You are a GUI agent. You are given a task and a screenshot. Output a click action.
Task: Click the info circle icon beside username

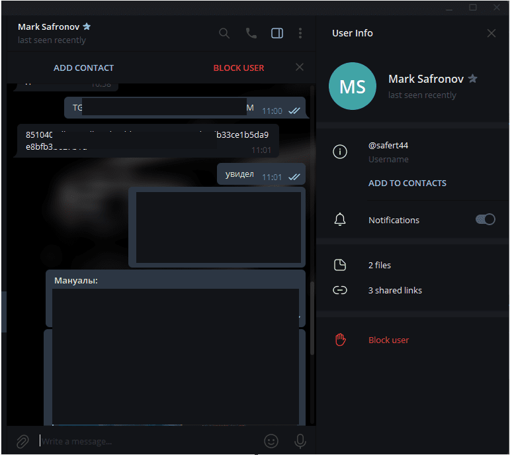click(x=340, y=152)
